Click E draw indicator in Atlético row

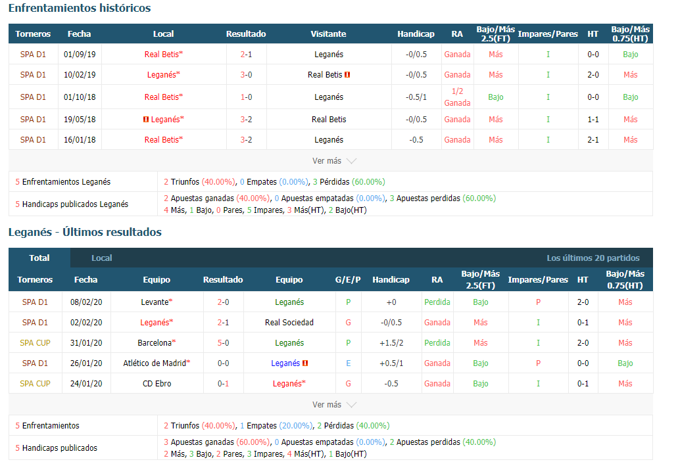(349, 363)
